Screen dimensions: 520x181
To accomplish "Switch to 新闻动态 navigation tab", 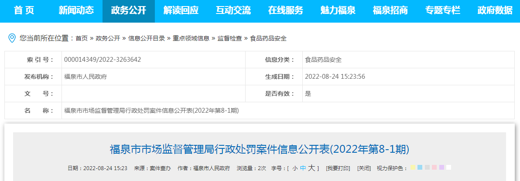I will (x=76, y=11).
